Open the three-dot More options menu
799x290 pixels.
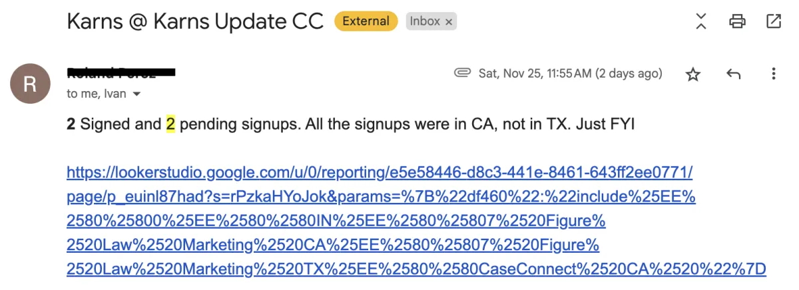pyautogui.click(x=773, y=74)
